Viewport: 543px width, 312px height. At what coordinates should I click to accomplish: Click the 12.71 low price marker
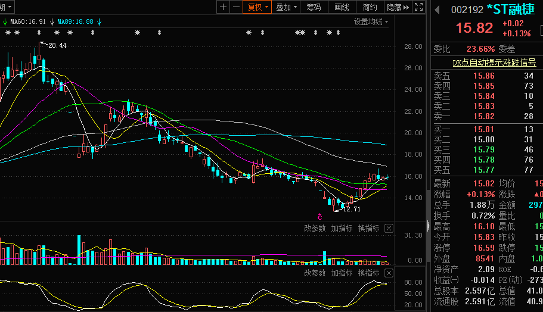tap(352, 209)
